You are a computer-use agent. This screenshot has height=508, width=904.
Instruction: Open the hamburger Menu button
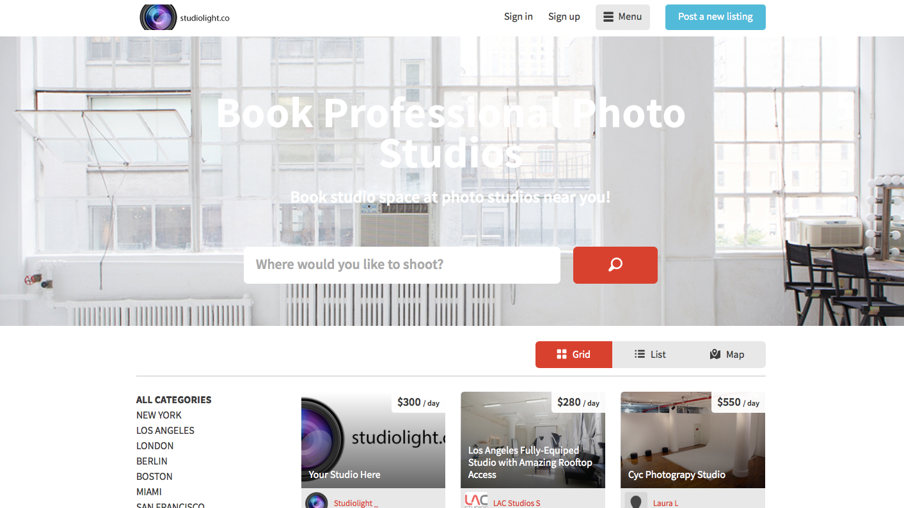point(622,17)
